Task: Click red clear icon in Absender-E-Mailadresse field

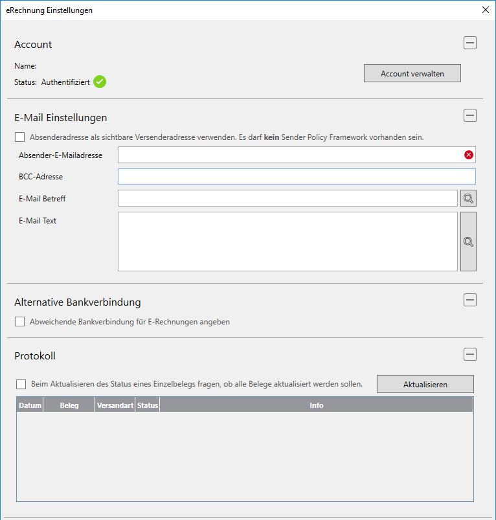Action: tap(469, 155)
